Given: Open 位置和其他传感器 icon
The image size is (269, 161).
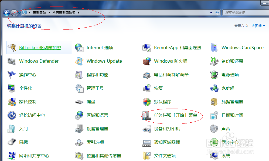Looking at the screenshot, I should coord(79,156).
